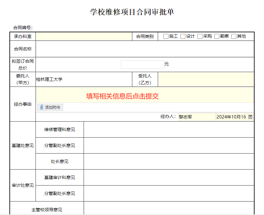Select 基建处 分管副处长意见 opinion cell
The height and width of the screenshot is (215, 264).
(169, 145)
